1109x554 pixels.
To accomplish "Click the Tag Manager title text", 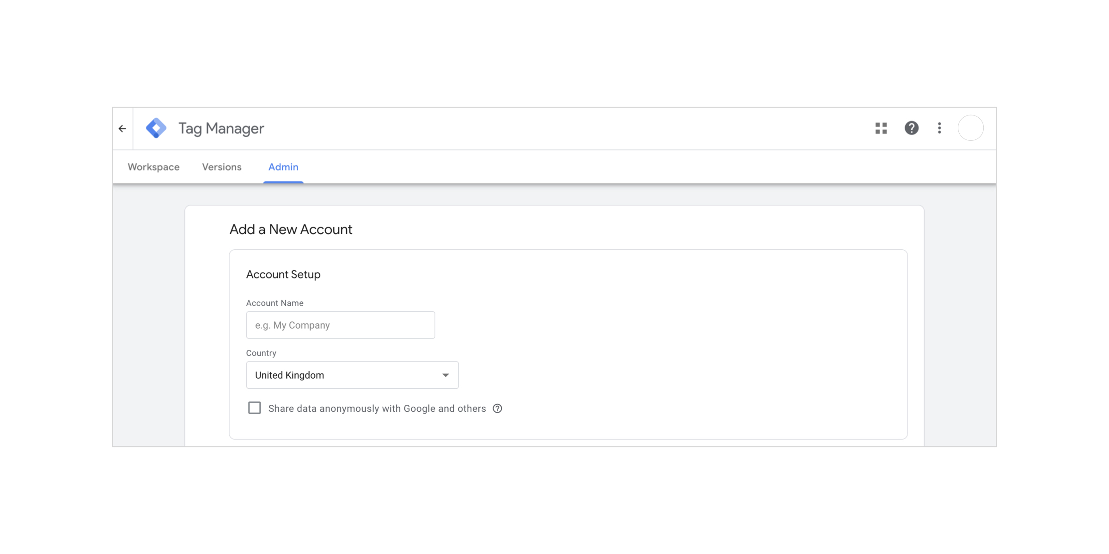I will coord(221,128).
